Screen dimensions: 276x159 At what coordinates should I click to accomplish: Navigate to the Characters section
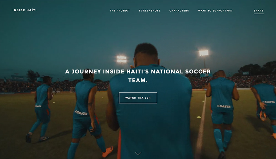(179, 10)
